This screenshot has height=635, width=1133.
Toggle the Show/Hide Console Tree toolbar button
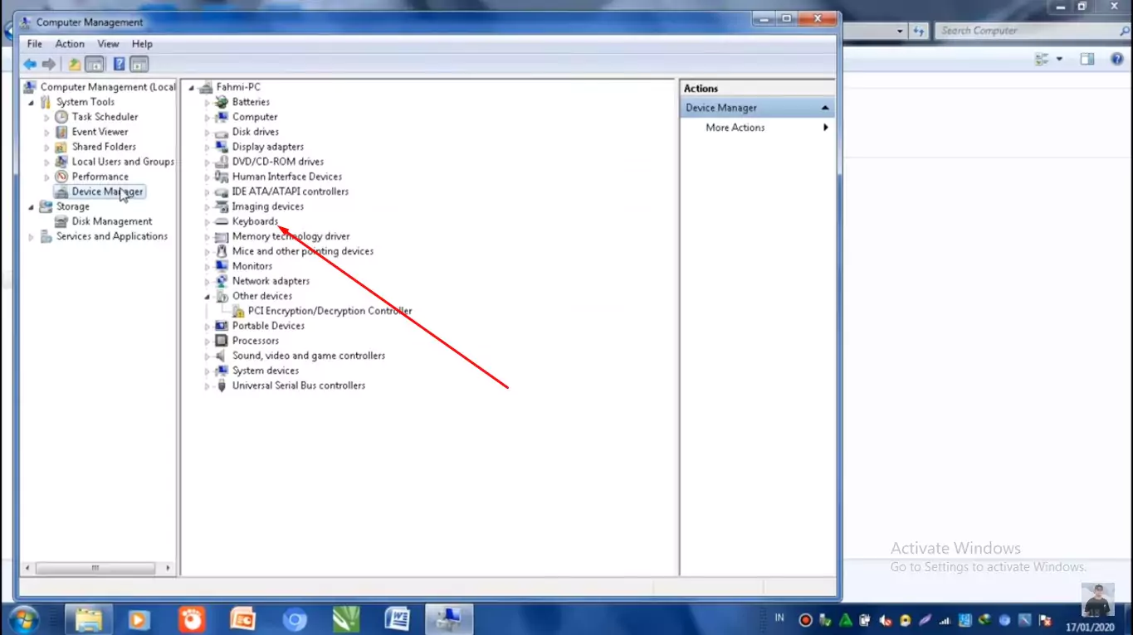coord(95,64)
